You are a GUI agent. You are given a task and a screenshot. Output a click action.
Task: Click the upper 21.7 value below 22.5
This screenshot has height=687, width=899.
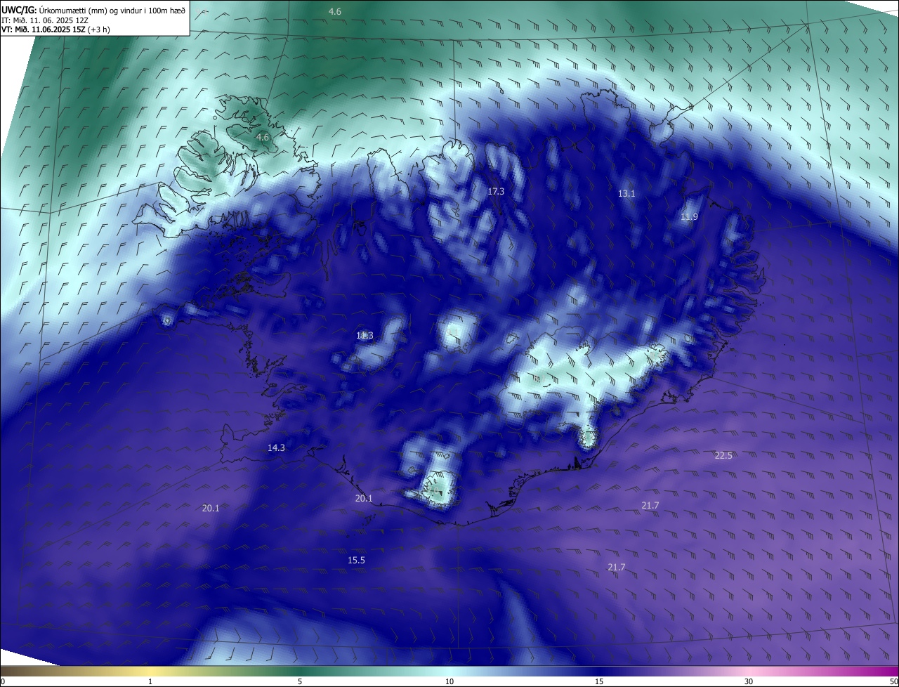click(650, 505)
